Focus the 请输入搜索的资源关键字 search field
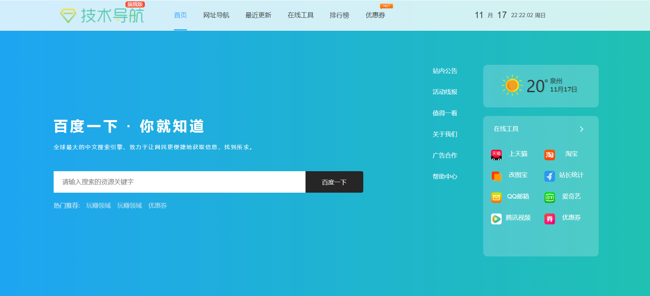 point(179,182)
